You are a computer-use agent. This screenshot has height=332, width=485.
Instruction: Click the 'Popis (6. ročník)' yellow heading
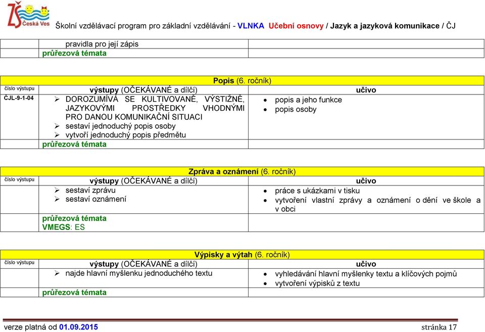[x=242, y=81]
